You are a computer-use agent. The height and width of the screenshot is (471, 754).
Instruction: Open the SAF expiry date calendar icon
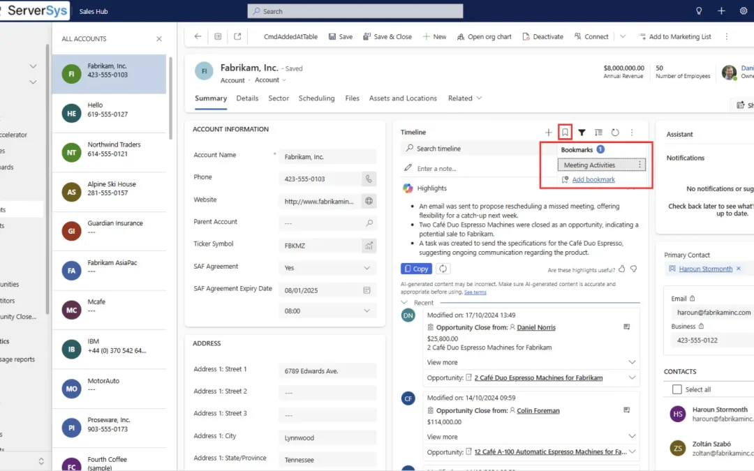coord(367,290)
